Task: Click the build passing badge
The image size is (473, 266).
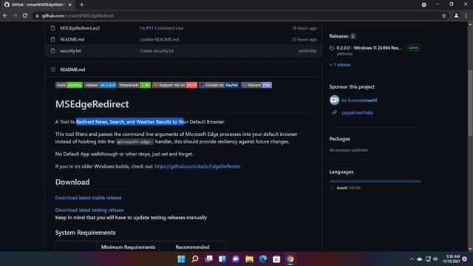Action: click(x=69, y=85)
